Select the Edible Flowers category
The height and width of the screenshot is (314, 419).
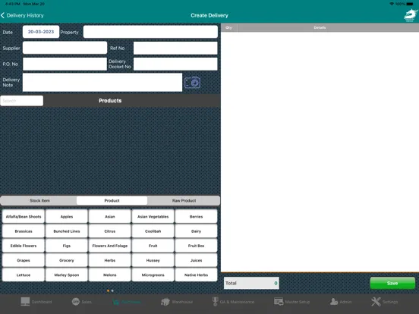(24, 246)
